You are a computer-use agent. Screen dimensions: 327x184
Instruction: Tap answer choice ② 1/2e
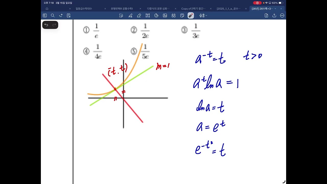[140, 30]
